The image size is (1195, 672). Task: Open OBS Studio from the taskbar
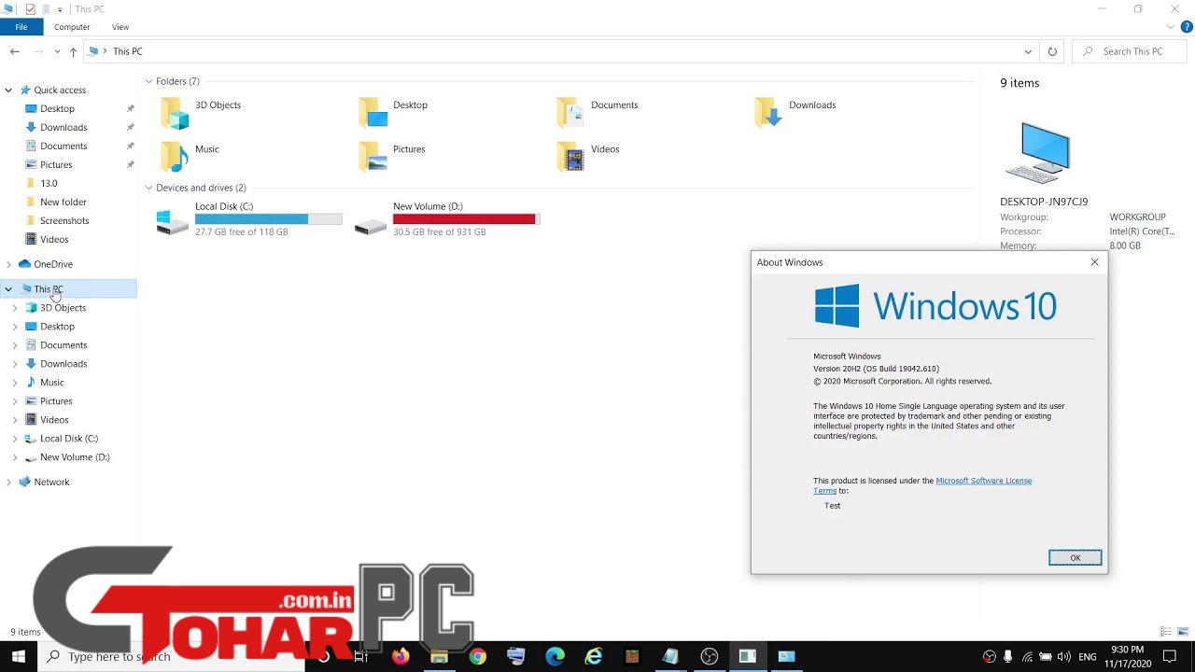(x=709, y=656)
